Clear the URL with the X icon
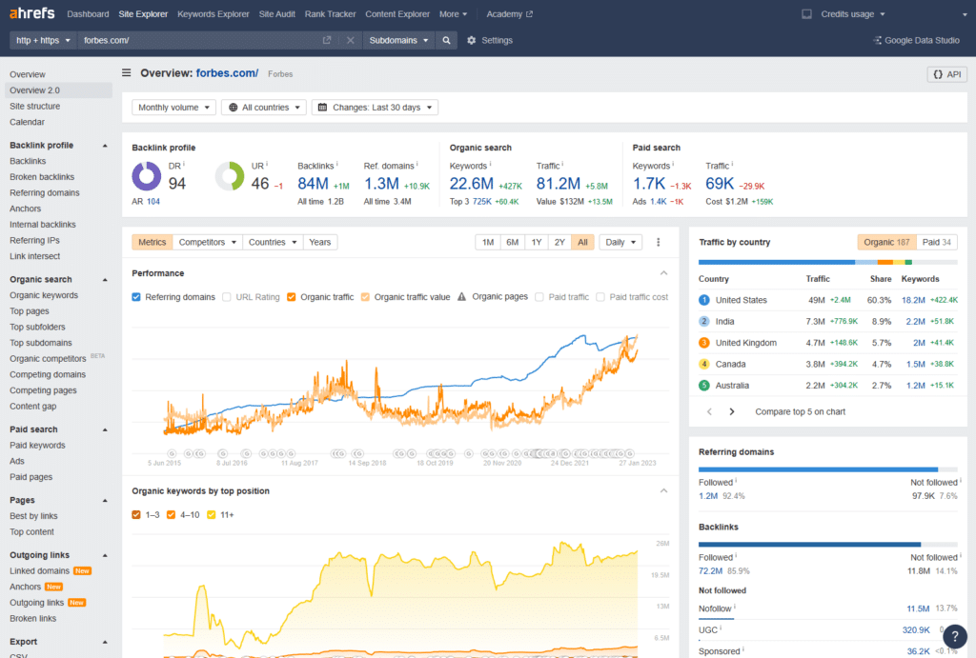Screen dimensions: 976x658 (x=350, y=40)
